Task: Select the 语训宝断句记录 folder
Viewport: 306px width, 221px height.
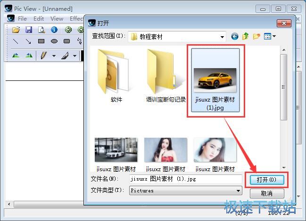Action: [165, 76]
